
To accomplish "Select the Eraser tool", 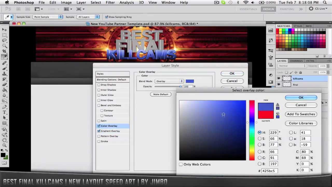I will [4, 85].
